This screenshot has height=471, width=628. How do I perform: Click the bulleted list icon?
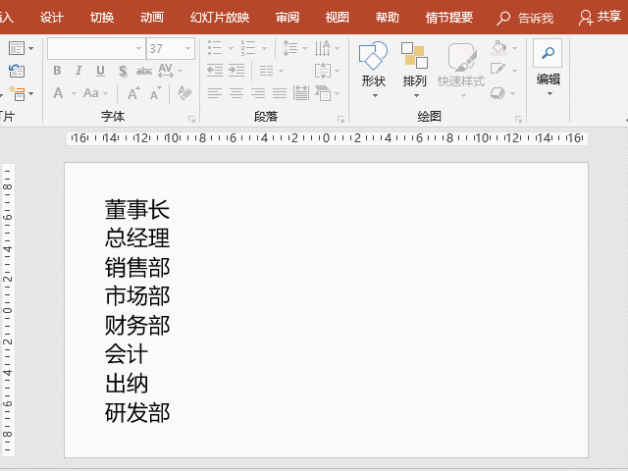pyautogui.click(x=215, y=48)
